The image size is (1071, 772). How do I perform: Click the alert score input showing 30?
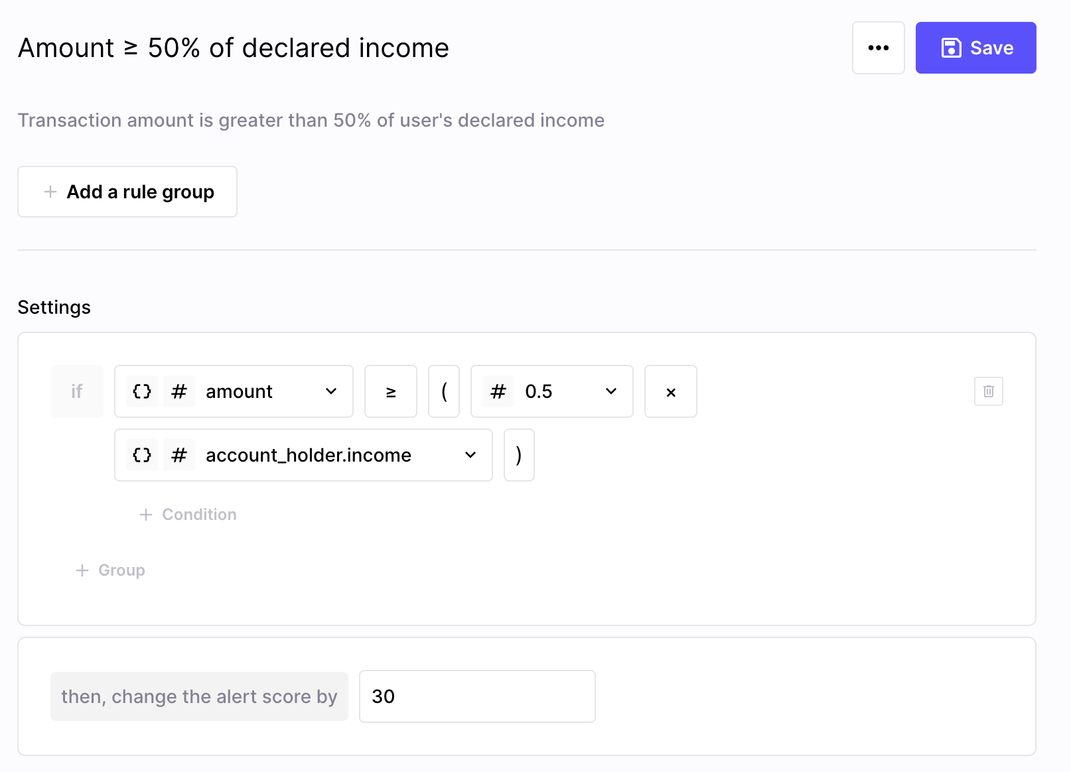476,696
